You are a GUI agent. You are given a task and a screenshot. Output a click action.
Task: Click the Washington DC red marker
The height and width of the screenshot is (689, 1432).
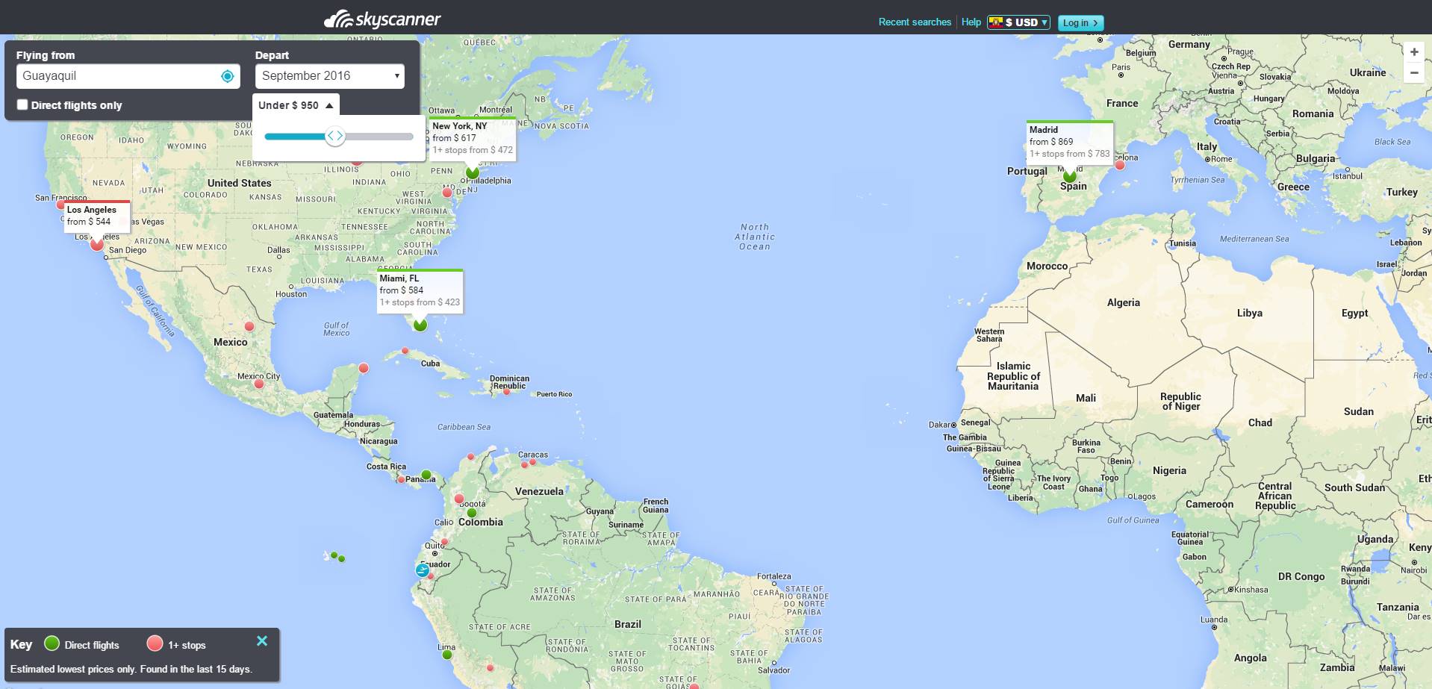pos(446,193)
